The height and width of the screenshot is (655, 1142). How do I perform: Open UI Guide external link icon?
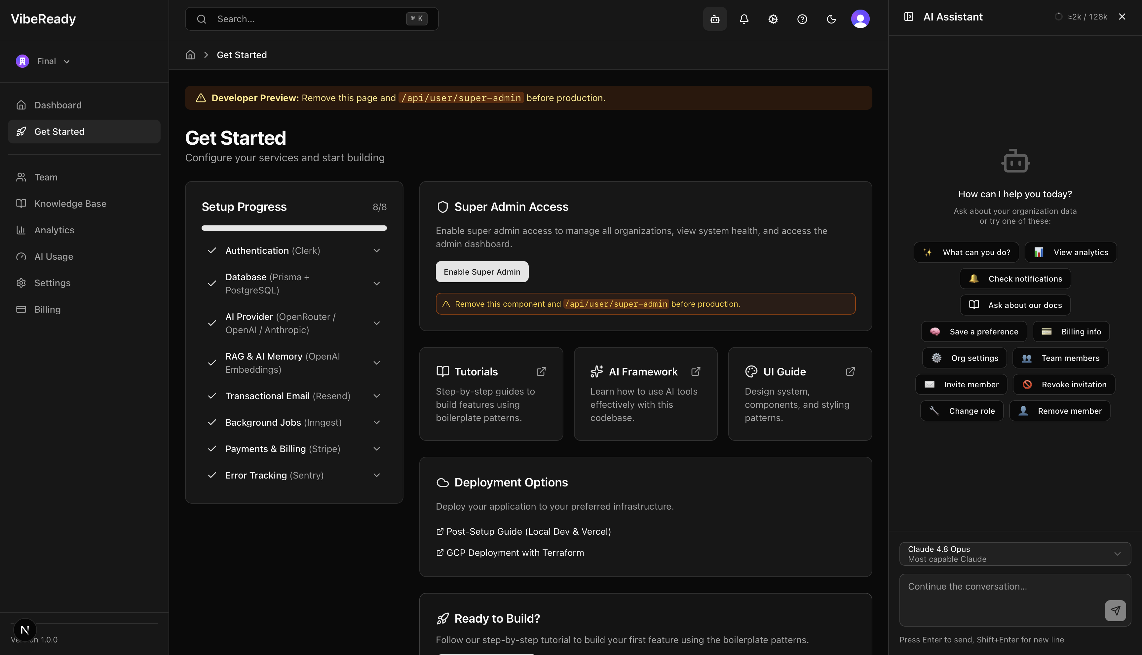click(x=850, y=371)
